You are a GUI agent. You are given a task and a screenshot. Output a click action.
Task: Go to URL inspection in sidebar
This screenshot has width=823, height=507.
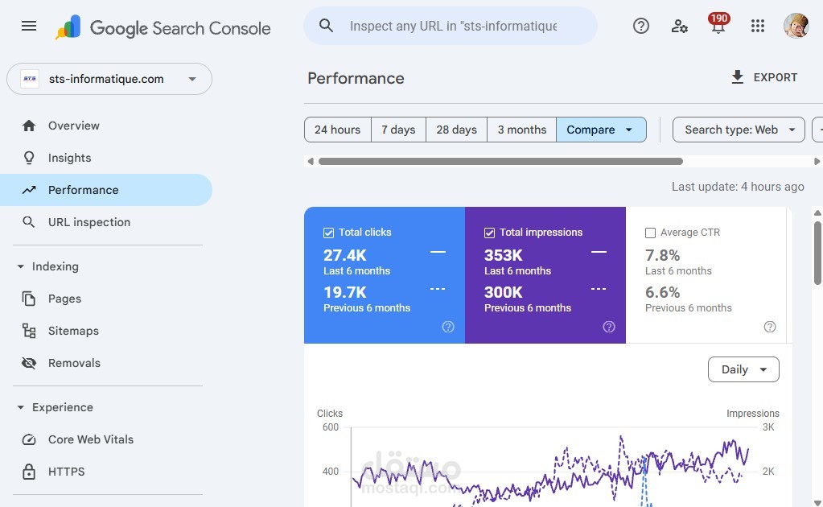(88, 222)
